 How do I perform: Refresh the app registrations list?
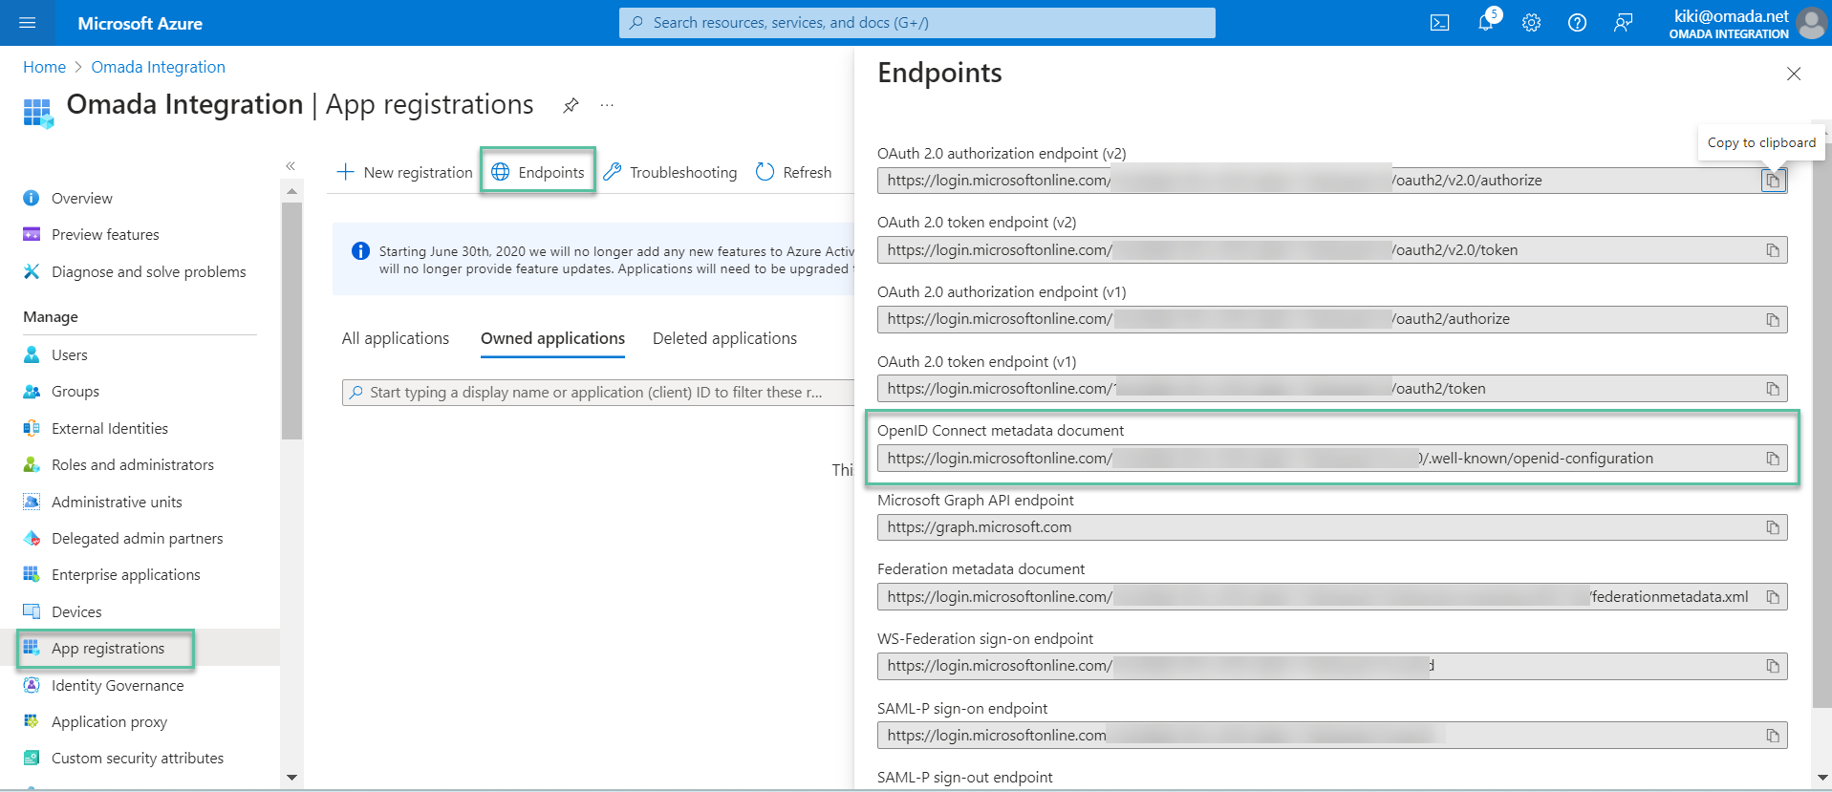(794, 172)
